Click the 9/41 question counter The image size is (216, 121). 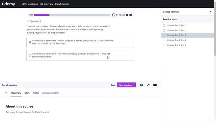click(31, 15)
